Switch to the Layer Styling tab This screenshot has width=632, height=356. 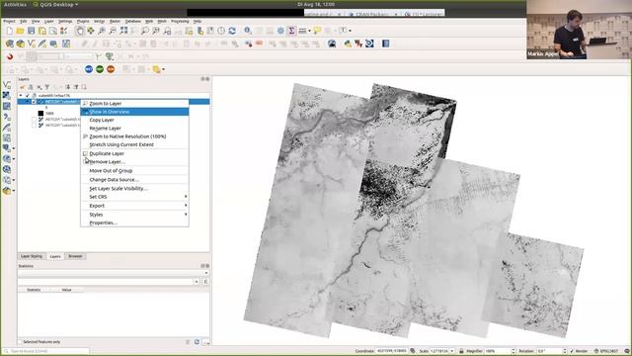31,256
